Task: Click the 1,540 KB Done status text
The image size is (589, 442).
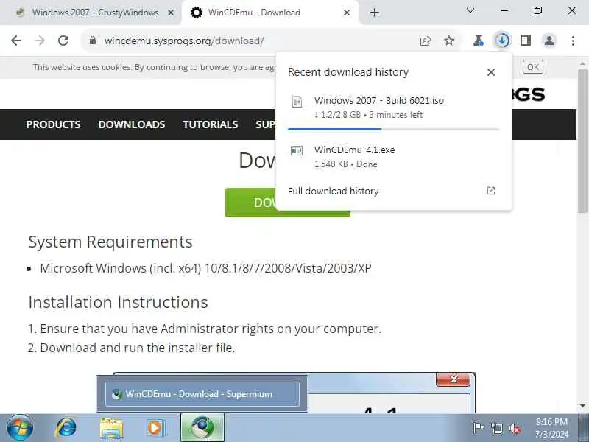Action: 345,164
